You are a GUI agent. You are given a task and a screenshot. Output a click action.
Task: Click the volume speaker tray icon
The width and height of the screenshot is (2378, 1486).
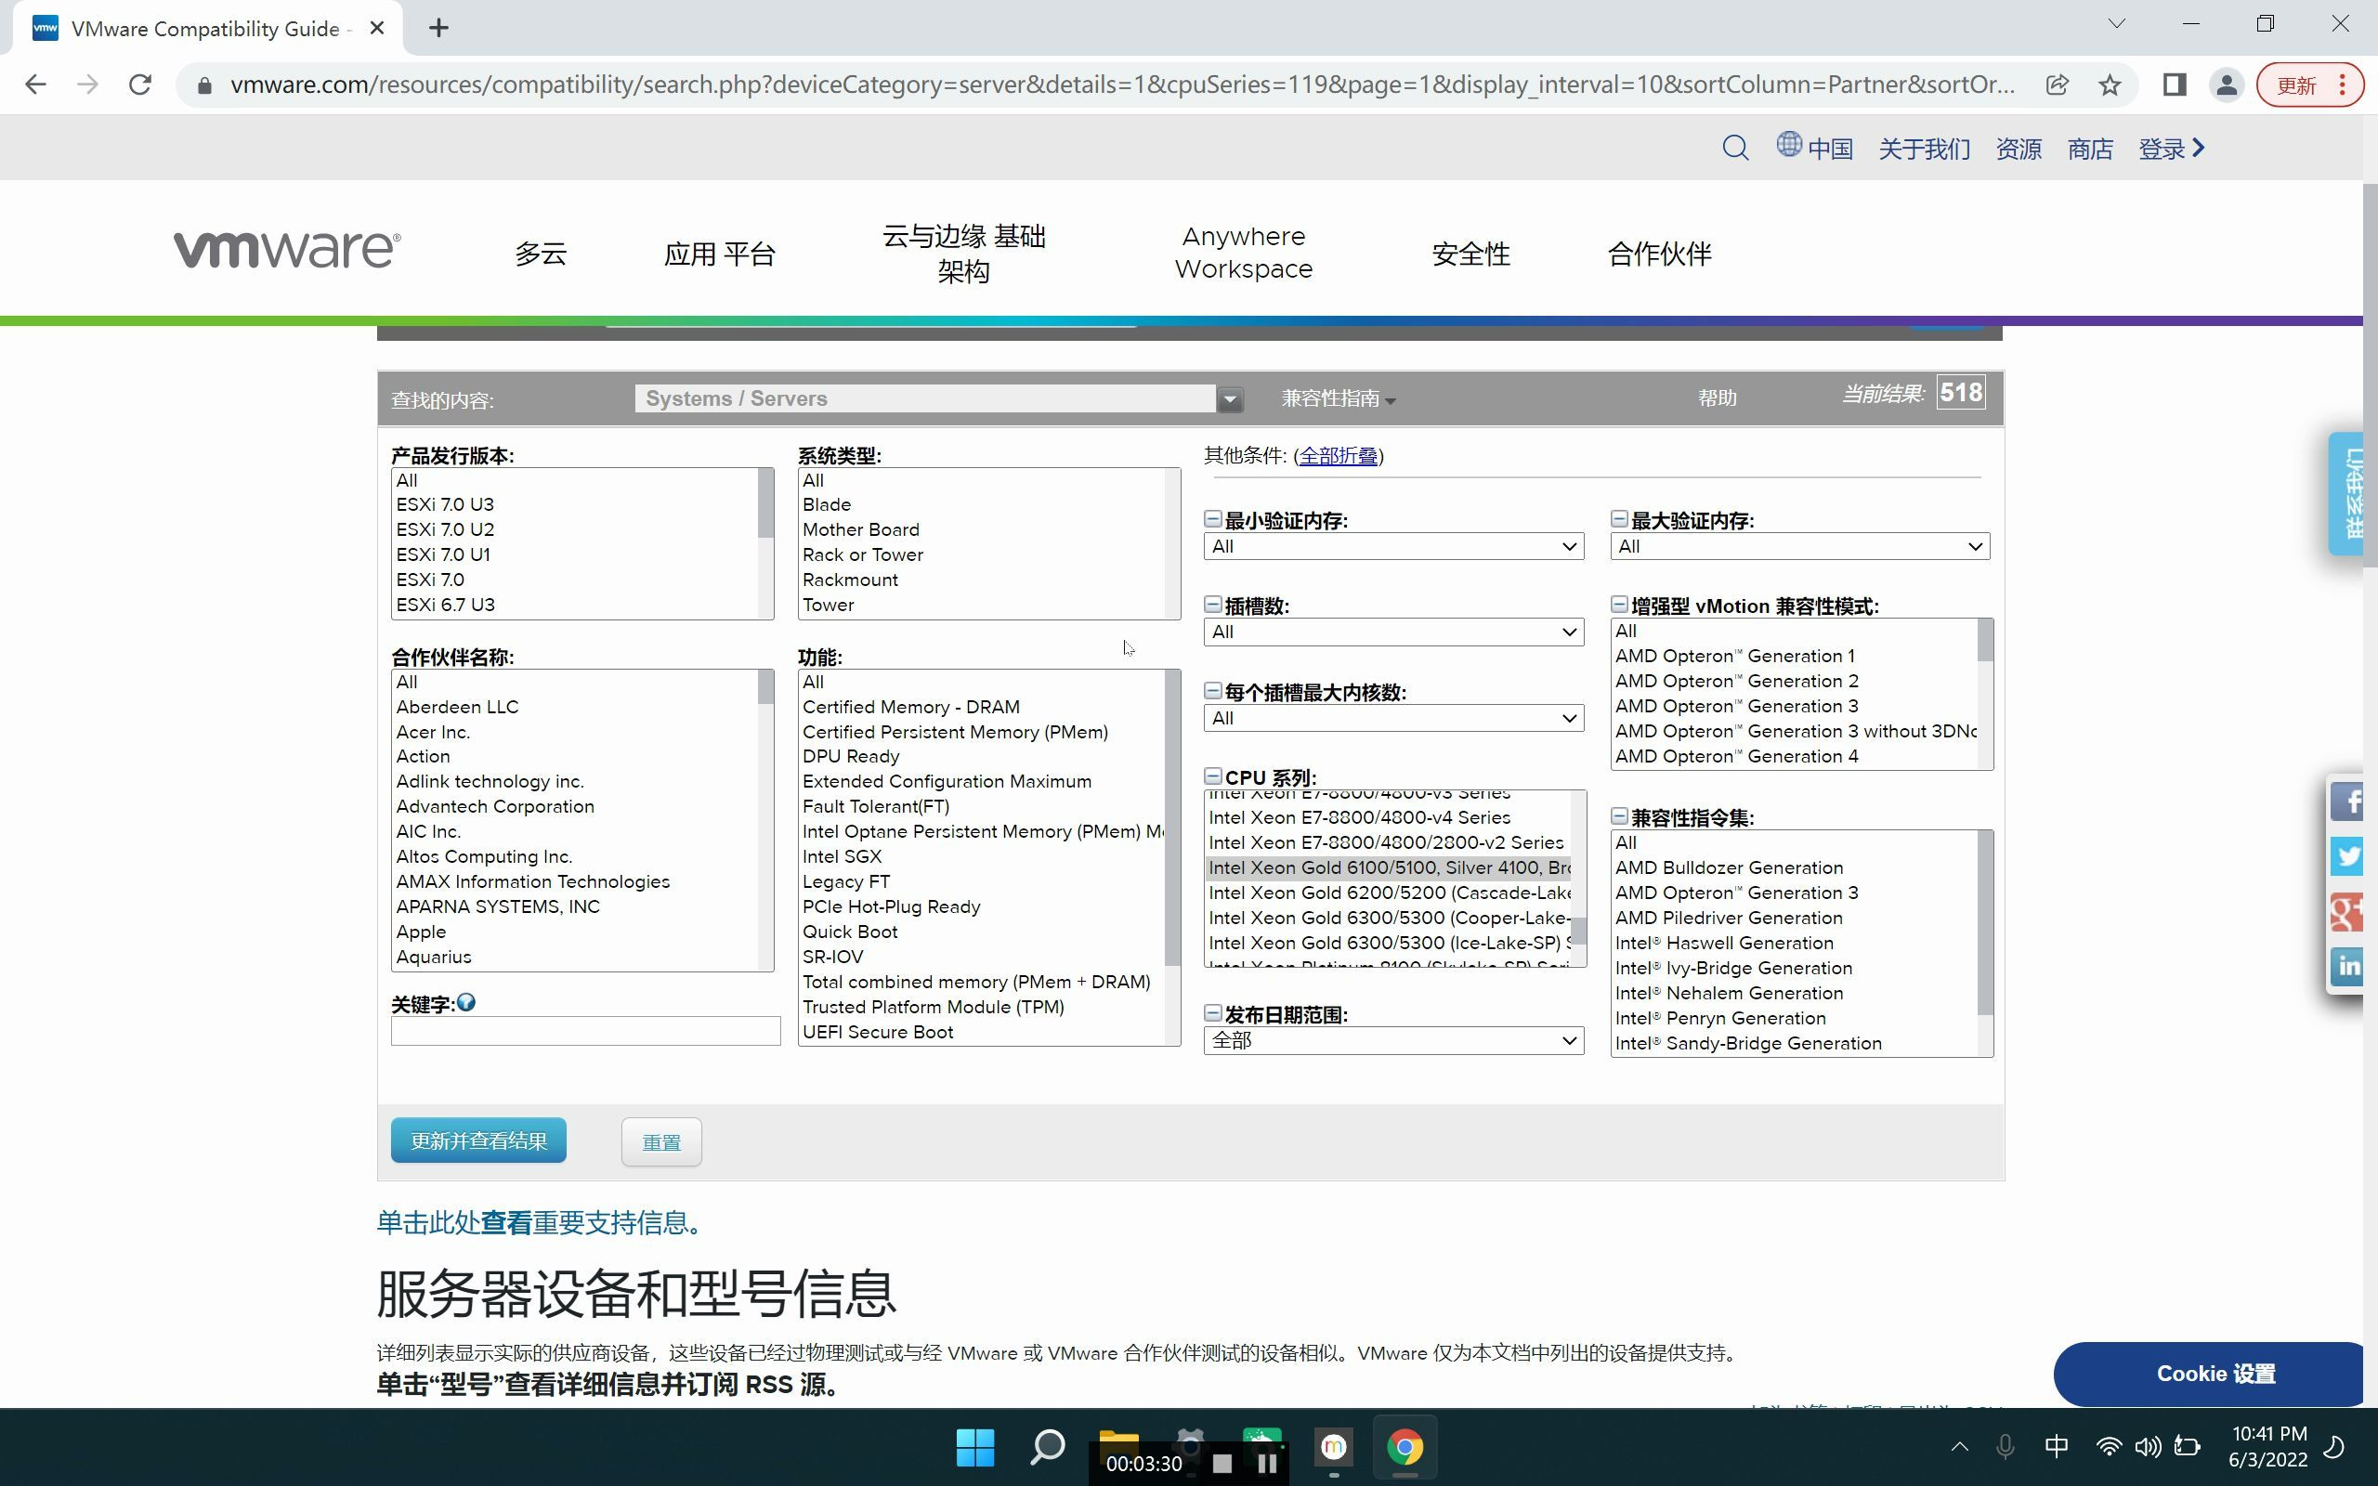[x=2148, y=1447]
